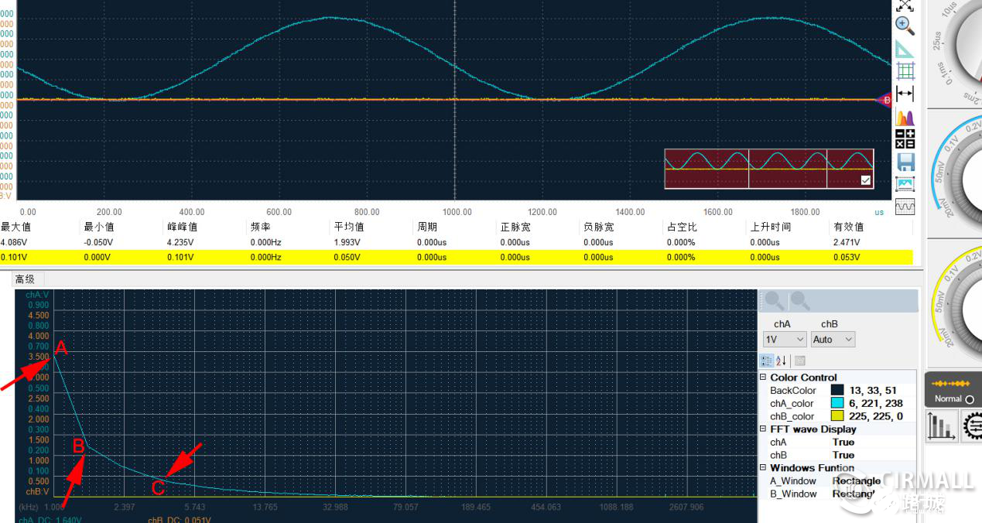
Task: Select the FFT wave Display chA True row
Action: pyautogui.click(x=837, y=443)
